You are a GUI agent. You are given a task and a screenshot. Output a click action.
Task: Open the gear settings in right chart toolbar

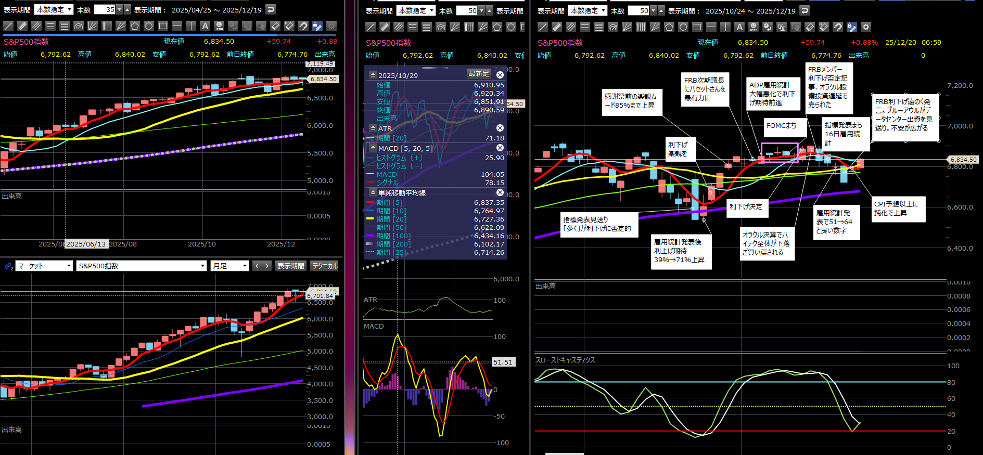(866, 27)
